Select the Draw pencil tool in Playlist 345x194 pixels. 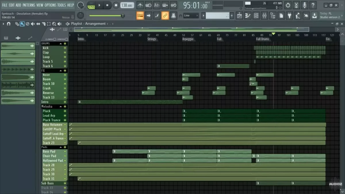click(x=17, y=24)
